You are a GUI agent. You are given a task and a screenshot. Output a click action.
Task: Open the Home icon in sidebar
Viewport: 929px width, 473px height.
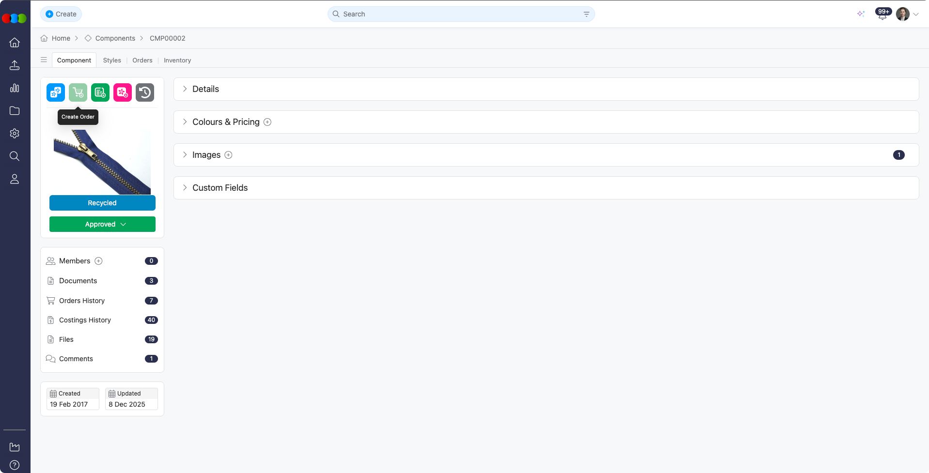tap(15, 43)
